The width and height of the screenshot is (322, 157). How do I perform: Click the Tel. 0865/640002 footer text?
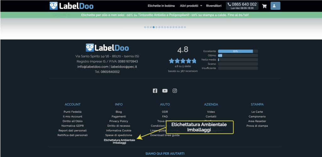click(107, 72)
